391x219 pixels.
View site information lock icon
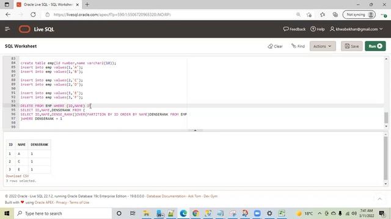(48, 15)
